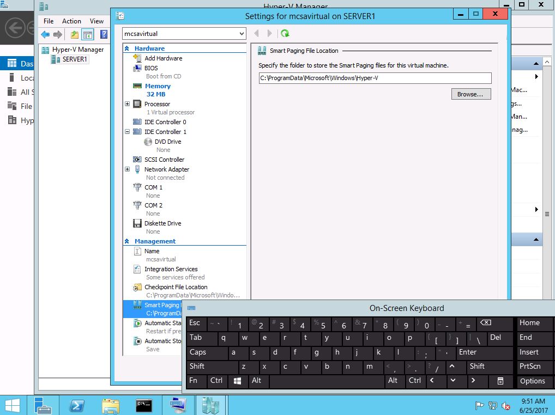Open the SCSI Controller settings
This screenshot has height=415, width=555.
click(164, 160)
